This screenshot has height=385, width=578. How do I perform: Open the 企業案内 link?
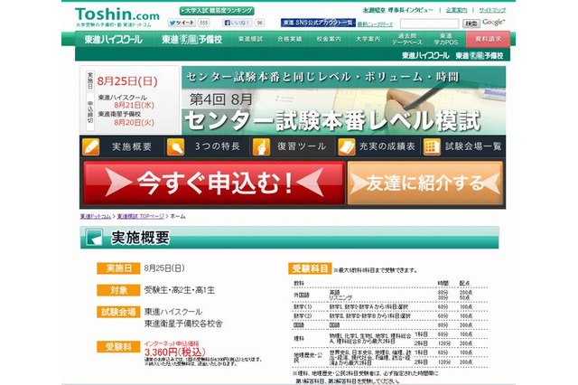456,10
